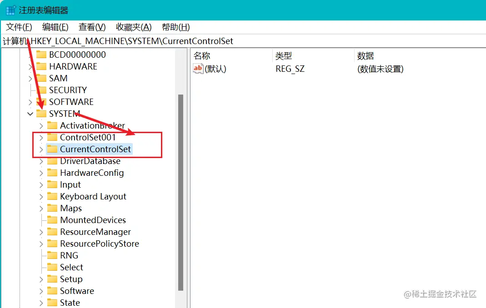Click the ResourcePolicyStore tree label
The image size is (486, 308).
pyautogui.click(x=100, y=243)
